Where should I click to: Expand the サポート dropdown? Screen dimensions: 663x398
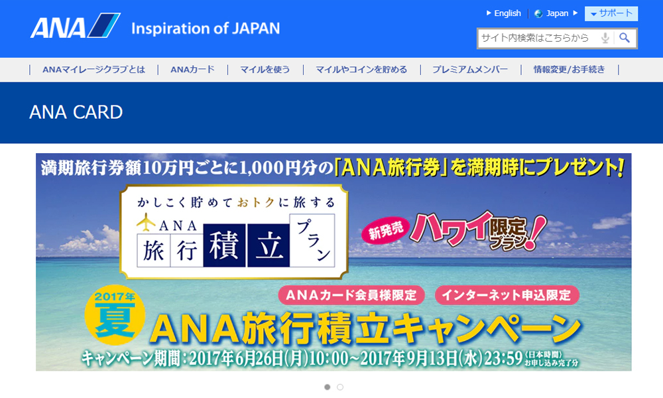click(611, 13)
